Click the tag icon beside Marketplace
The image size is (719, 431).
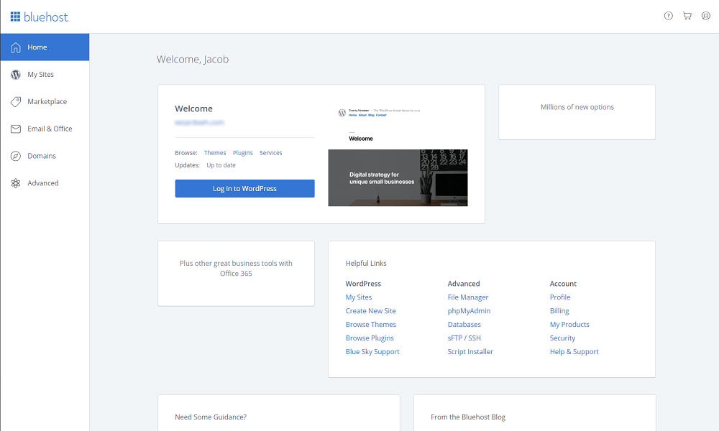16,102
